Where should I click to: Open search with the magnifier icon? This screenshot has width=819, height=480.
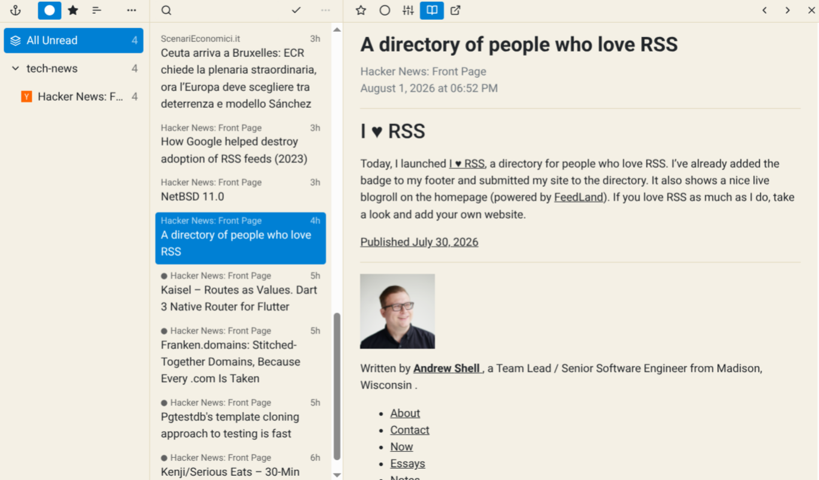tap(167, 10)
